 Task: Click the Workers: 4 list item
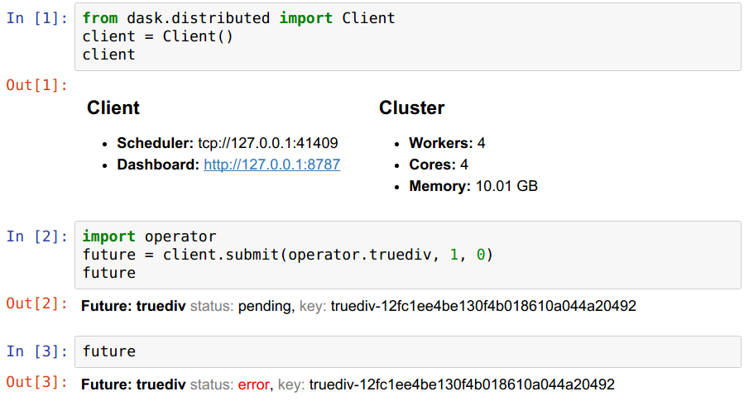(447, 143)
